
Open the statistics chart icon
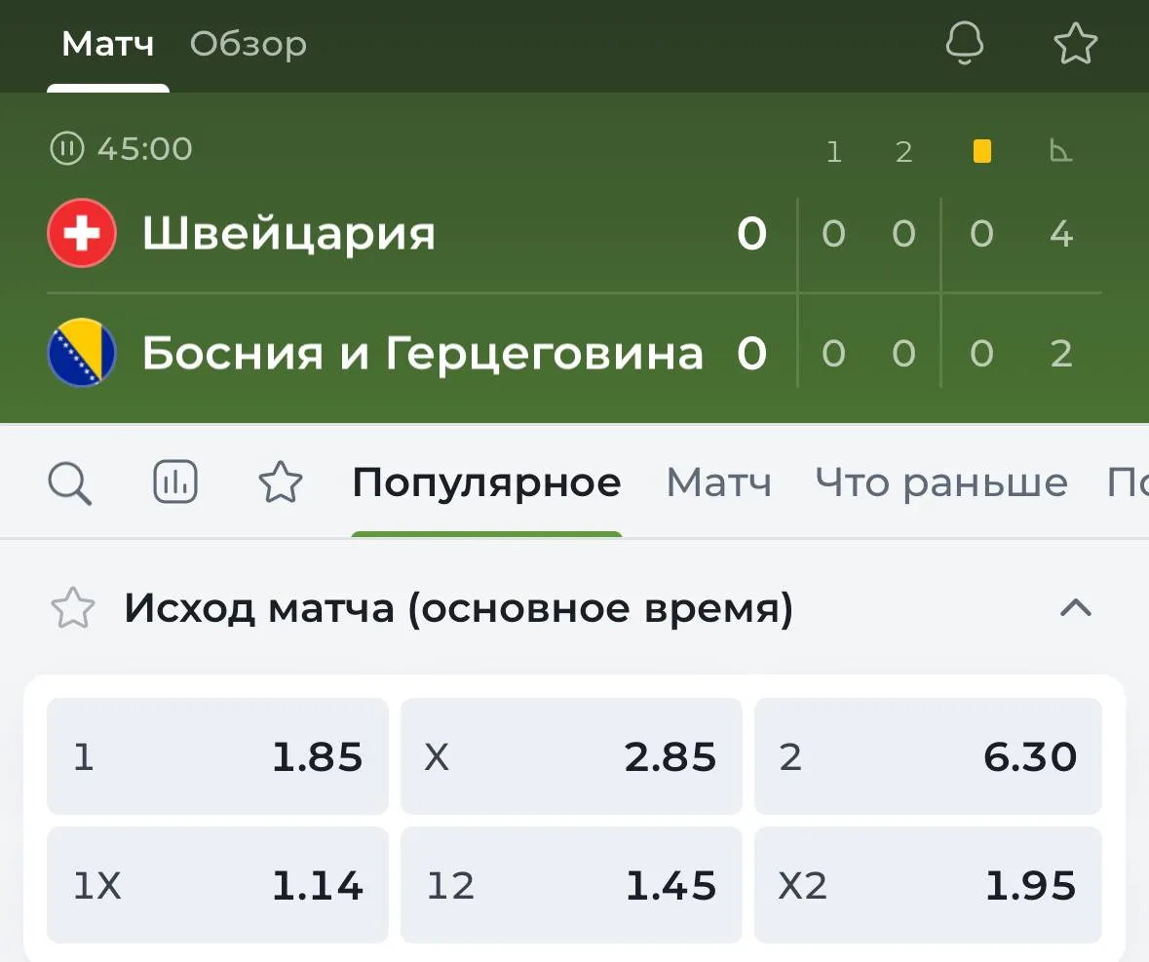click(x=175, y=481)
